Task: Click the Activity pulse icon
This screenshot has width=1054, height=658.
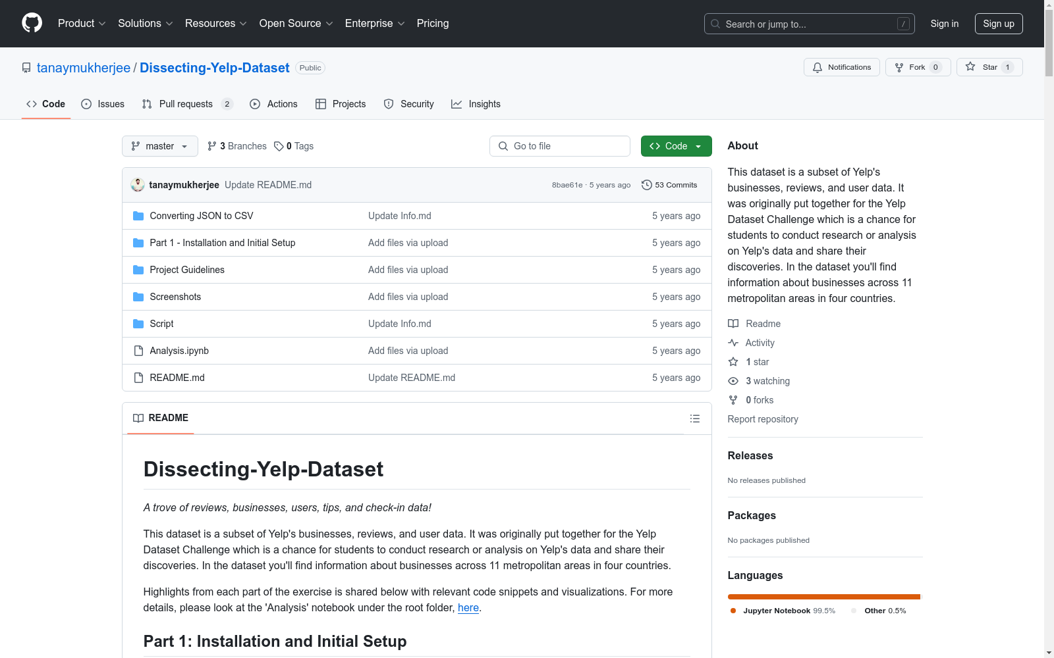Action: (733, 343)
